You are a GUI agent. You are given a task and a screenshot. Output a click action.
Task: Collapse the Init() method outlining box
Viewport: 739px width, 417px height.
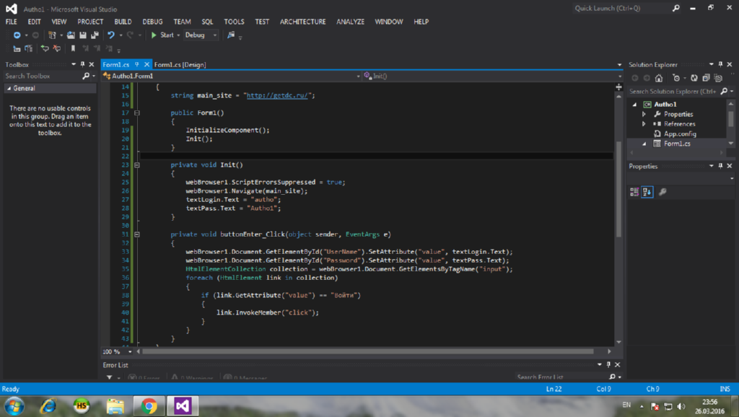click(136, 165)
